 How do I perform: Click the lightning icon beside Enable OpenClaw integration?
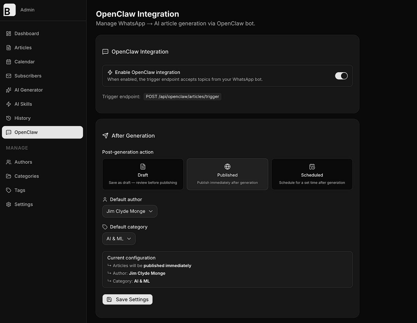coord(110,72)
